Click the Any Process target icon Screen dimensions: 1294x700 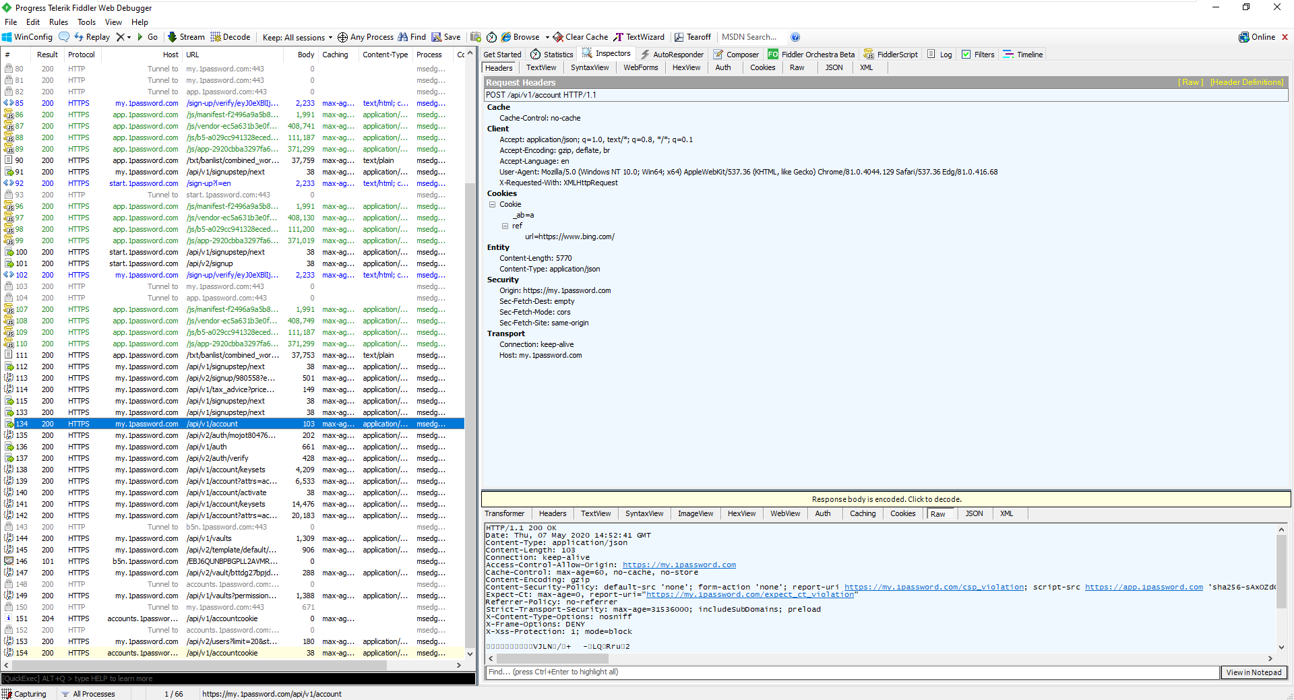(342, 37)
